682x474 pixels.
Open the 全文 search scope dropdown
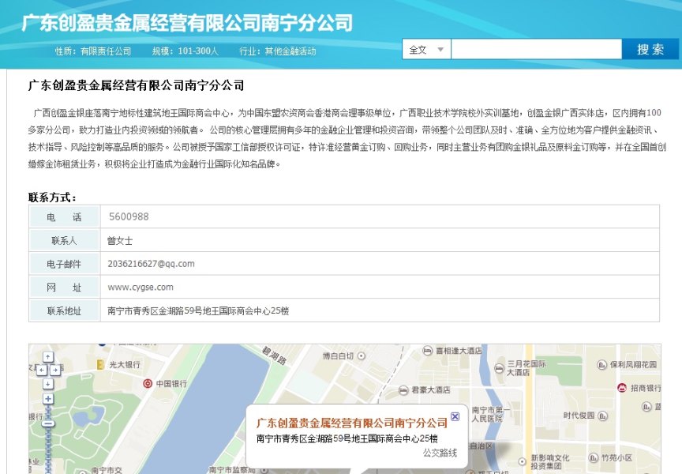pyautogui.click(x=427, y=50)
